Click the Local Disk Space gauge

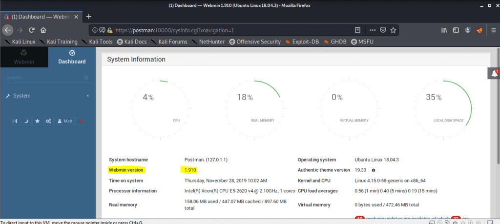[443, 108]
